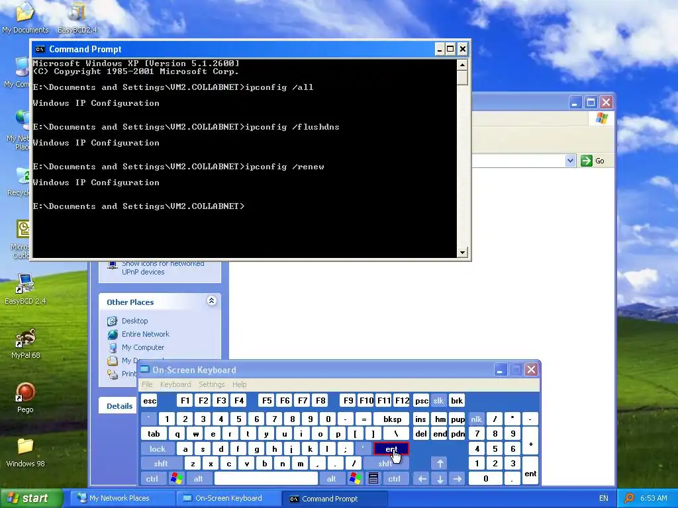Viewport: 678px width, 508px height.
Task: Select the My Documents desktop icon
Action: tap(25, 18)
